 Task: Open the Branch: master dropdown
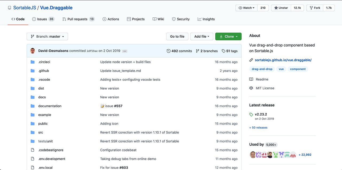tap(47, 37)
